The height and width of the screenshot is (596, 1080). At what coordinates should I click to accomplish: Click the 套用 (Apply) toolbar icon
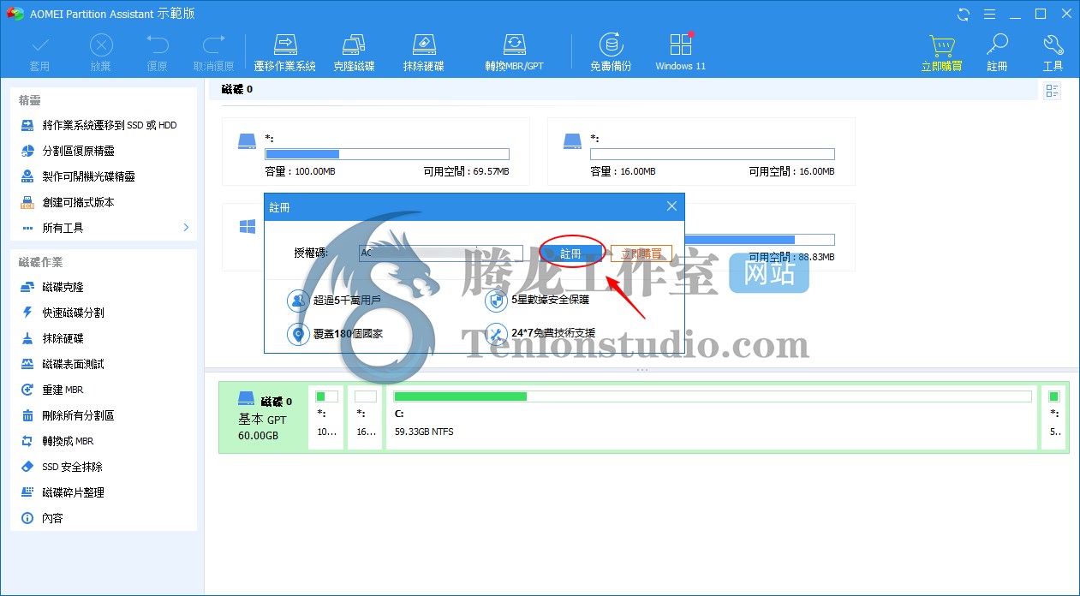[x=39, y=52]
